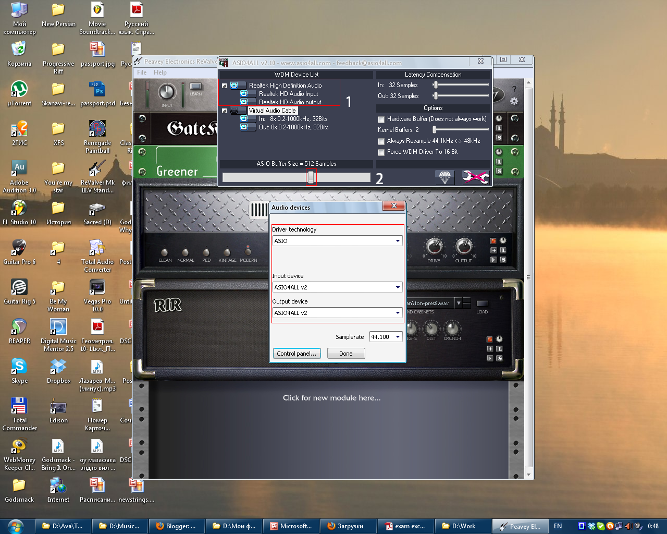Screen dimensions: 667x534
Task: Click the LOAD button on RIR module
Action: [482, 304]
